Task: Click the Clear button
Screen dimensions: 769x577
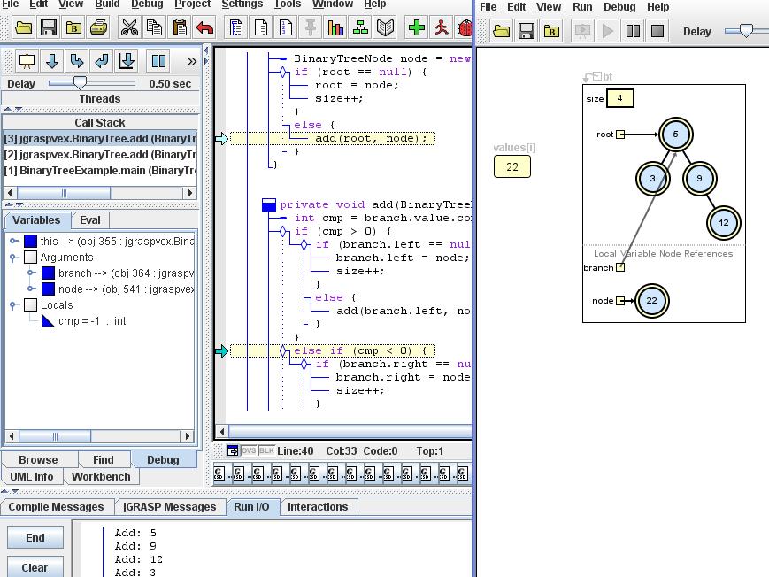Action: (35, 567)
